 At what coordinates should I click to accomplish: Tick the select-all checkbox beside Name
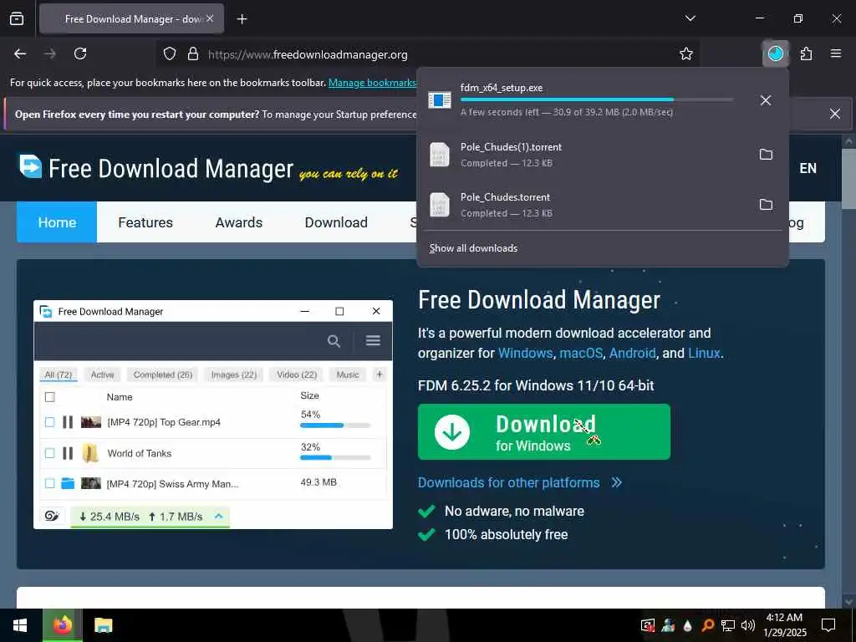pos(49,397)
